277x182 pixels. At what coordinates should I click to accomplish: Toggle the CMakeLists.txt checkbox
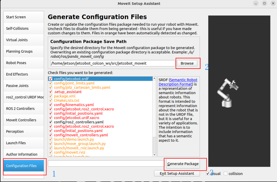(x=51, y=100)
